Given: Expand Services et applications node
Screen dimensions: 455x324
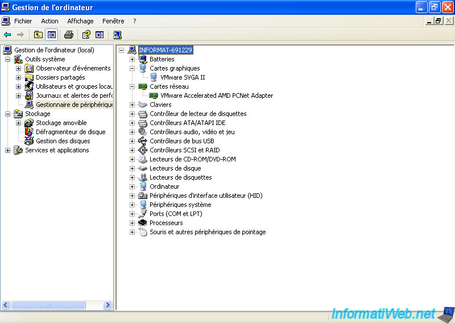Looking at the screenshot, I should tap(7, 150).
